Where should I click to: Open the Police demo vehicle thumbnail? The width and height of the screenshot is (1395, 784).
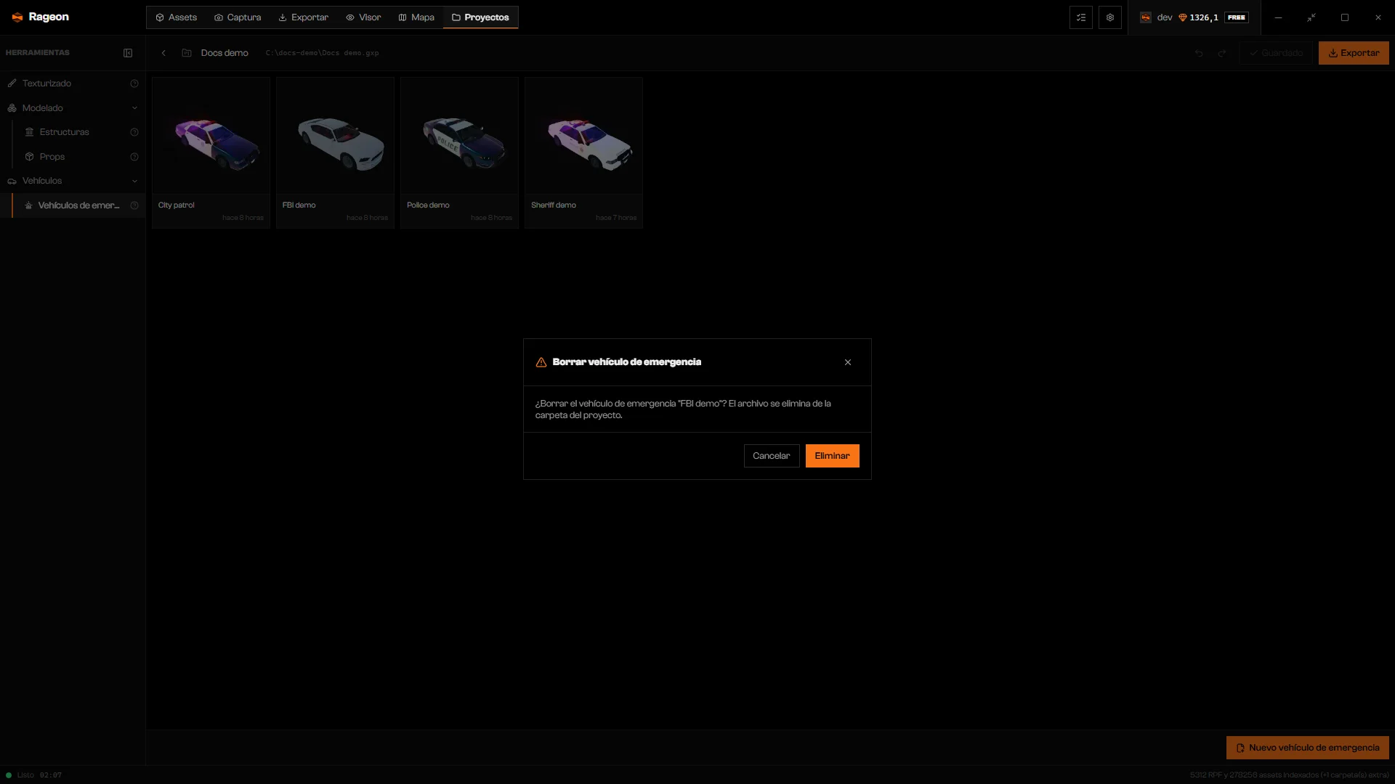(459, 136)
